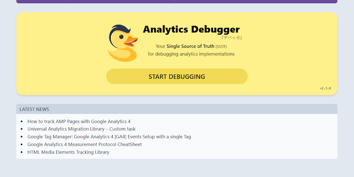Click the bullet beside Google Tag Manager article
Image resolution: width=354 pixels, height=177 pixels.
point(21,137)
